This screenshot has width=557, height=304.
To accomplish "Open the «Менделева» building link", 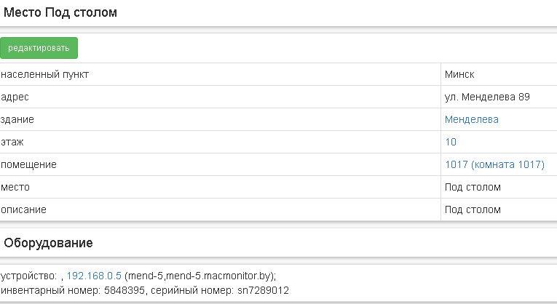I will pos(471,119).
